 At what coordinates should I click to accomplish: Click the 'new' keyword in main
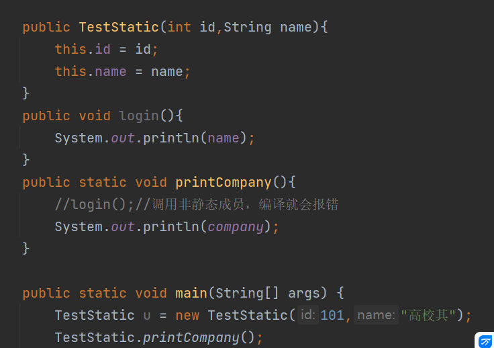click(x=187, y=315)
